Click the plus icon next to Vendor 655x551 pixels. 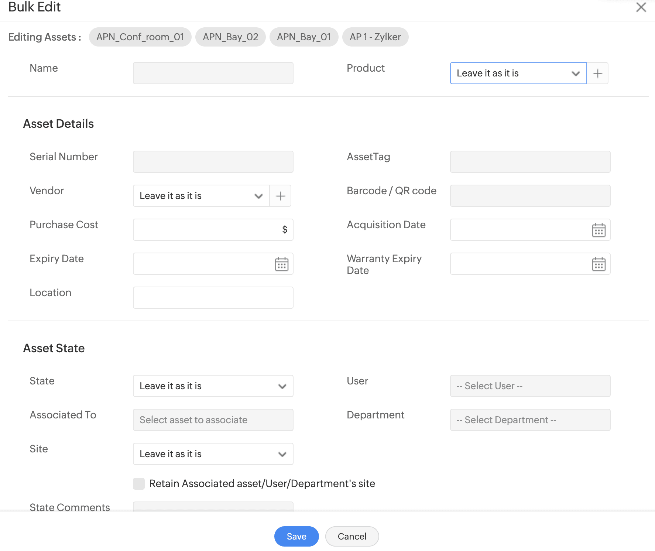click(x=280, y=196)
